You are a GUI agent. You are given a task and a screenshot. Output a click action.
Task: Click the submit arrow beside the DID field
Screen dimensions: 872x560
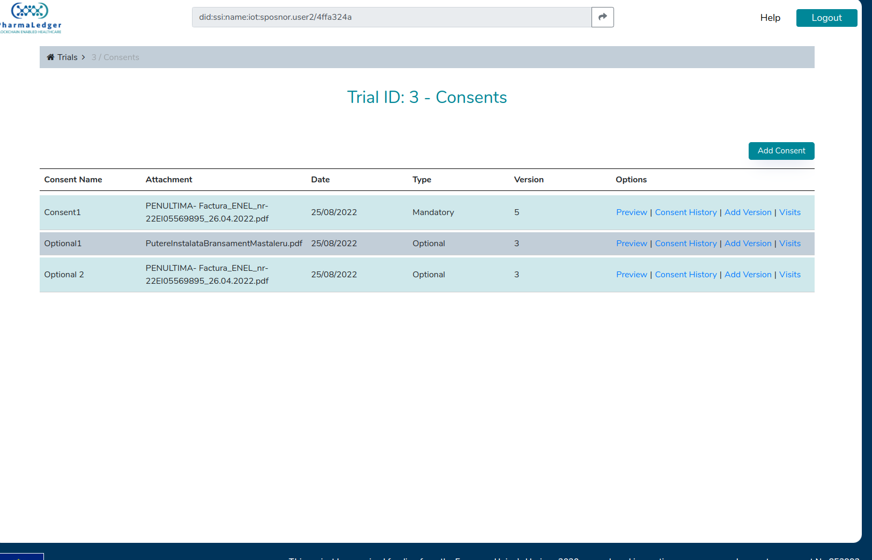click(602, 17)
